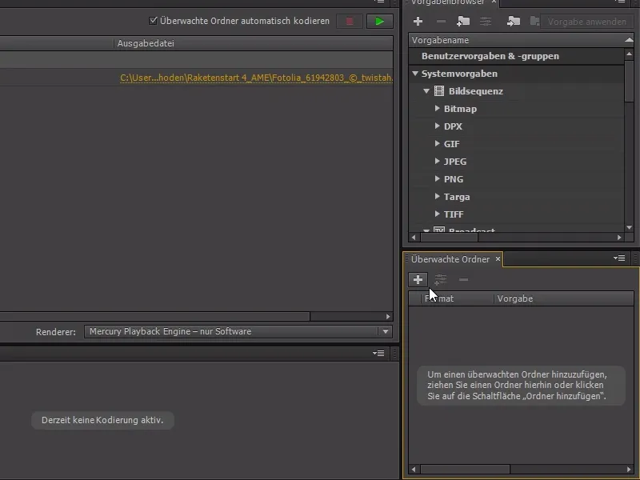The width and height of the screenshot is (640, 480).
Task: Click scroll-up arrow of preset browser scrollbar
Action: (x=629, y=54)
